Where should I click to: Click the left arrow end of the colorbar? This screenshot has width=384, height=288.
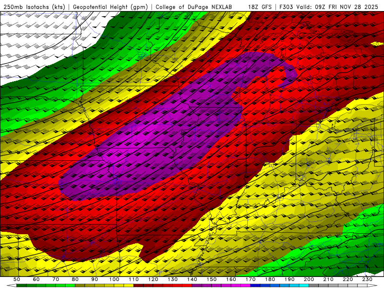[12, 286]
